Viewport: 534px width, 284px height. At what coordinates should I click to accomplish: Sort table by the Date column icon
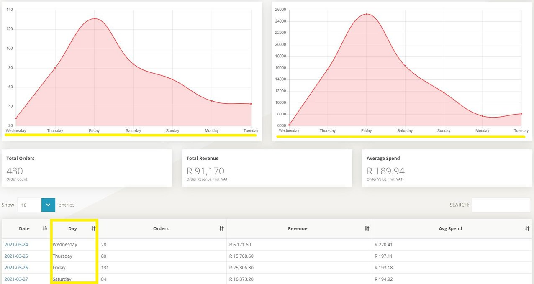45,228
